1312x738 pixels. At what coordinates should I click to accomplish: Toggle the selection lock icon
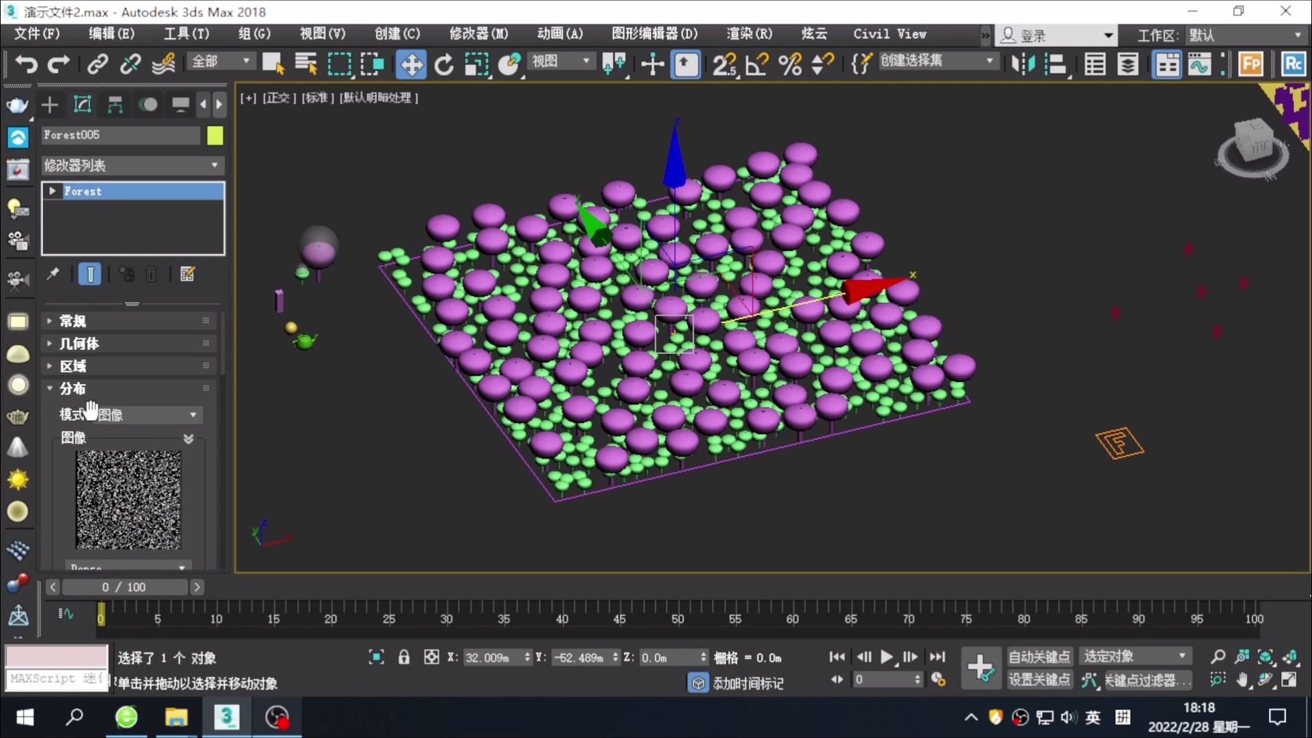coord(404,657)
